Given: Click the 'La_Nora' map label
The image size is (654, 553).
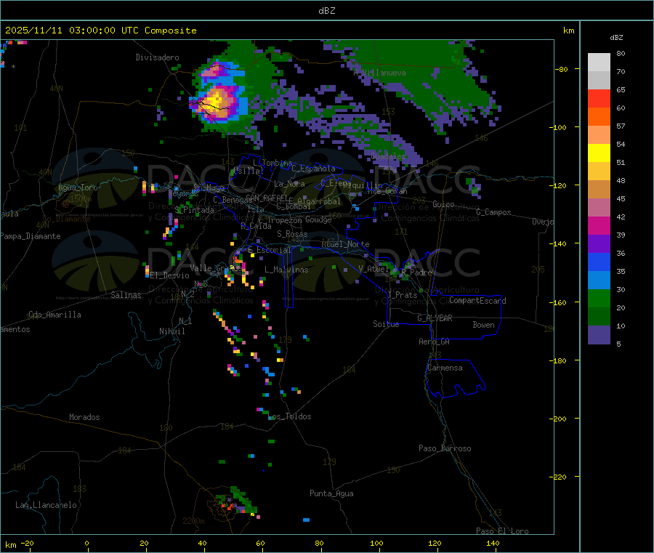Looking at the screenshot, I should (x=289, y=184).
